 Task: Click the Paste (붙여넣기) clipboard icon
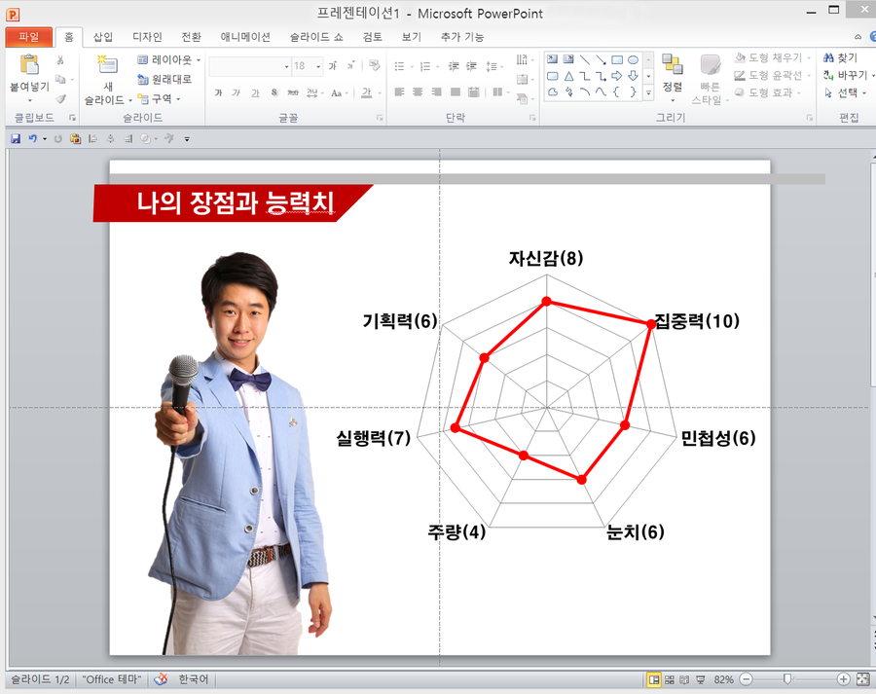point(28,66)
